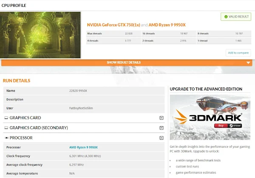The image size is (255, 178).
Task: Open the AMD Ryzen 9 9950X title link
Action: (167, 25)
